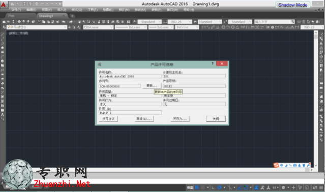The height and width of the screenshot is (192, 325).
Task: Click New in the quick access toolbar
Action: [x=12, y=4]
